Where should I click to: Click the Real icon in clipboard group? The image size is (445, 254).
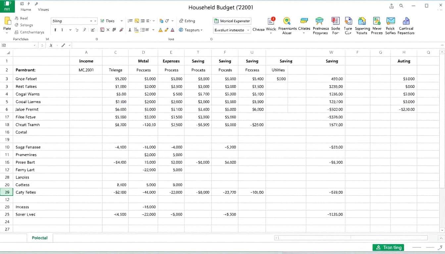(x=17, y=18)
